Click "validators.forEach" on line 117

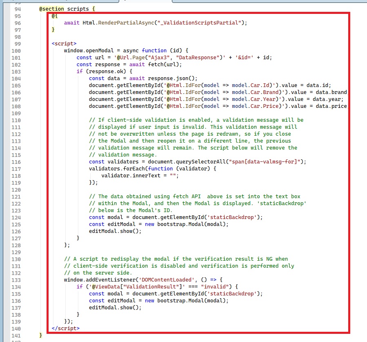(x=117, y=168)
